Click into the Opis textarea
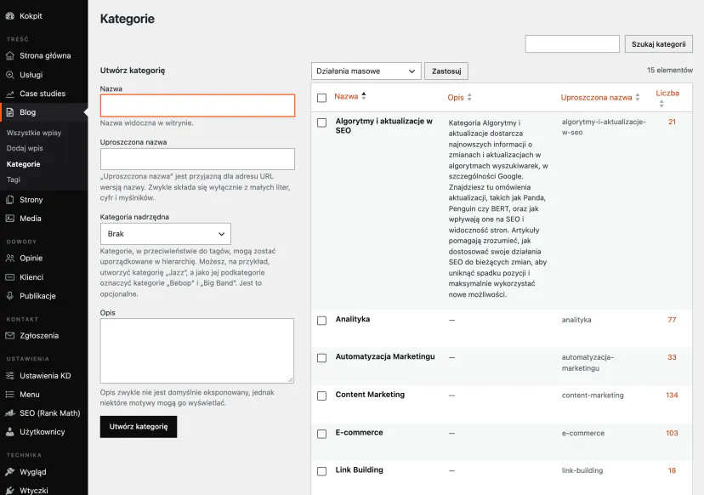 coord(197,350)
